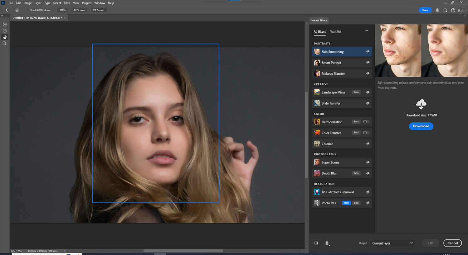Enable the Harmonization filter toggle
Image resolution: width=468 pixels, height=255 pixels.
(366, 122)
